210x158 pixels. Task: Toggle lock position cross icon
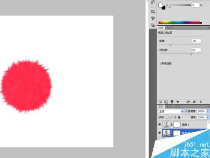tap(175, 117)
